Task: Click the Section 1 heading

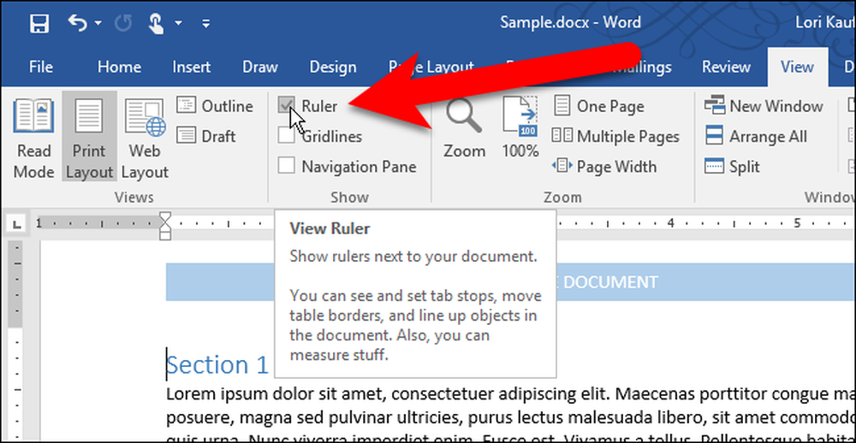Action: click(217, 364)
